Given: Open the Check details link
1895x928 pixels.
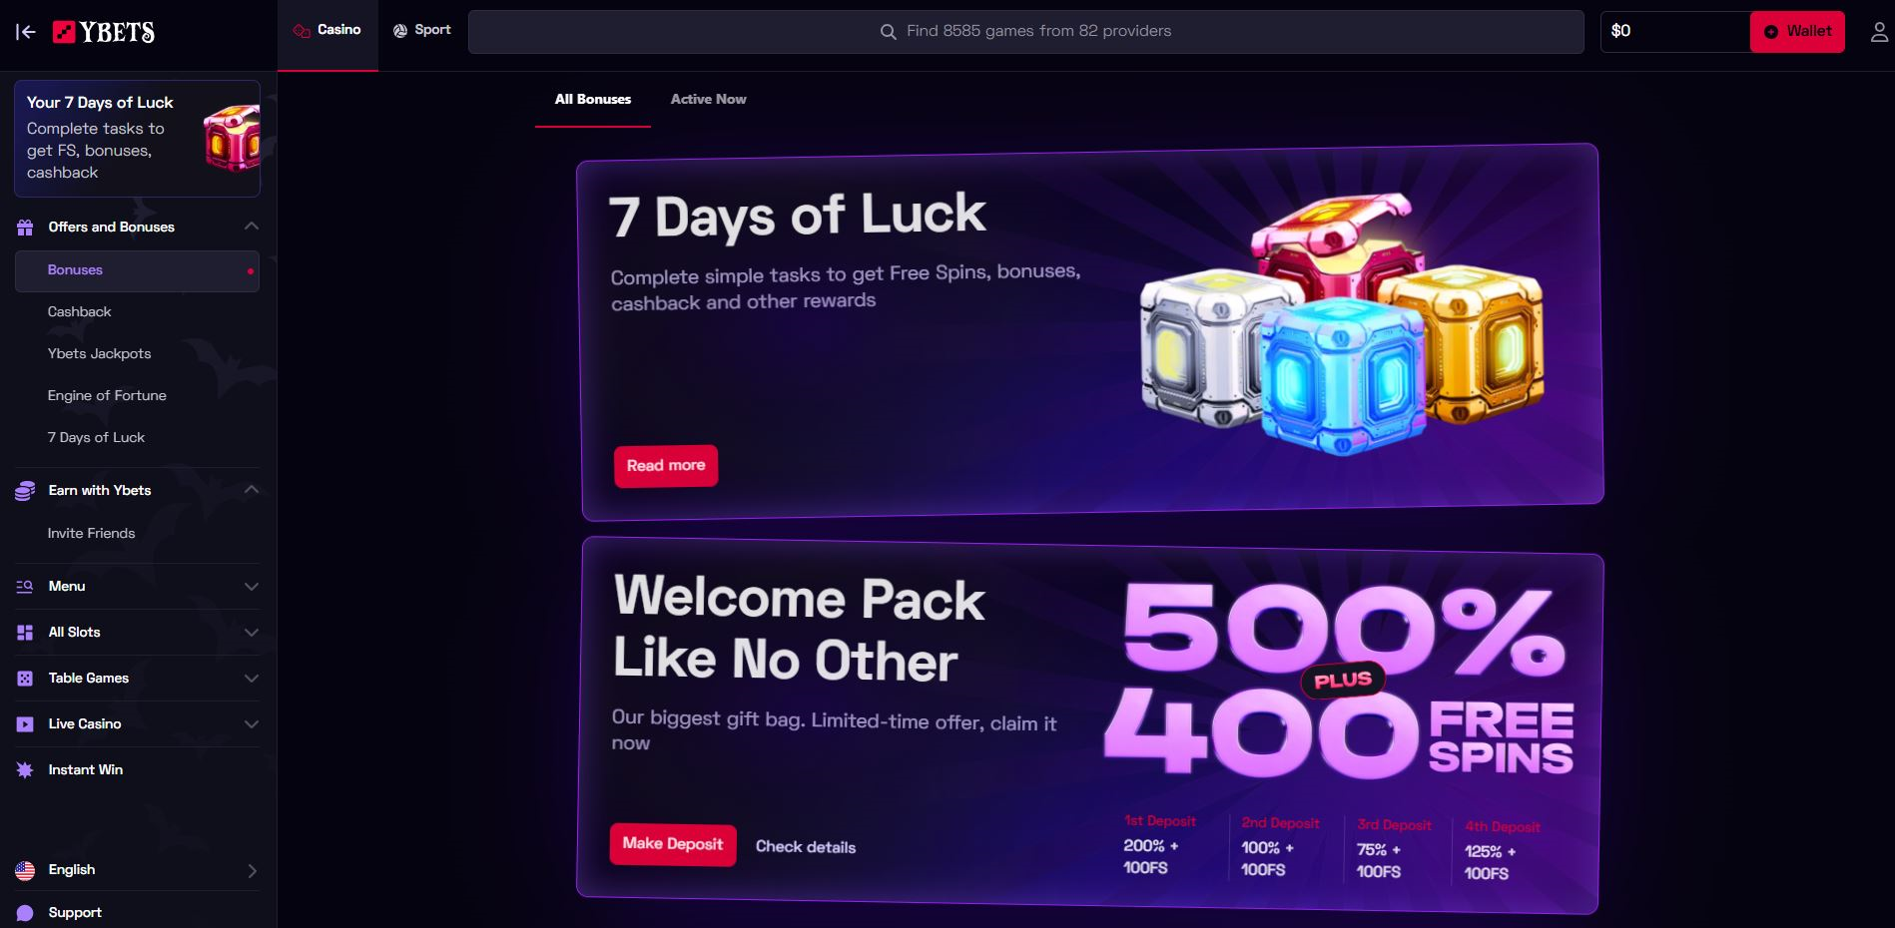Looking at the screenshot, I should [806, 847].
